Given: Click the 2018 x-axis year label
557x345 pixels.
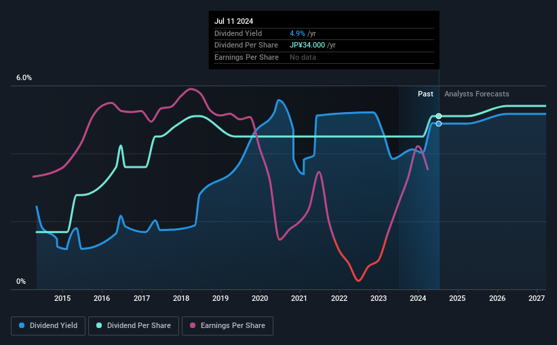Looking at the screenshot, I should (181, 298).
